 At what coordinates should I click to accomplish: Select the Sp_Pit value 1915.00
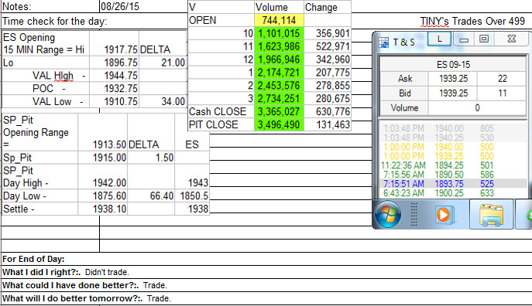point(103,158)
